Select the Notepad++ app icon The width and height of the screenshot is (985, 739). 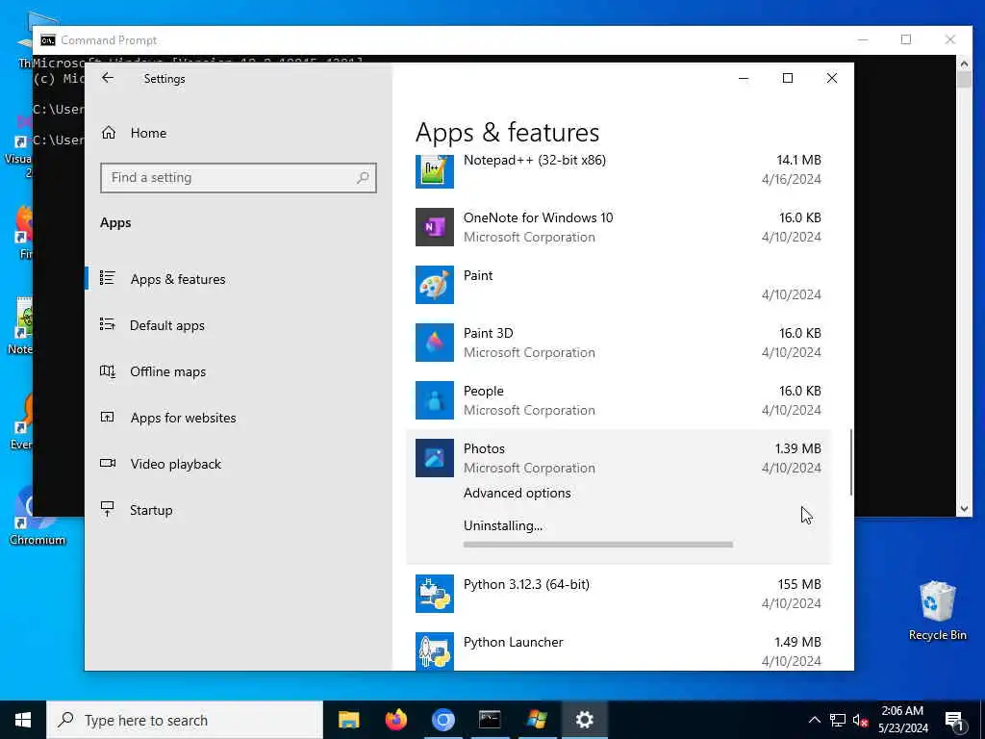[x=434, y=169]
